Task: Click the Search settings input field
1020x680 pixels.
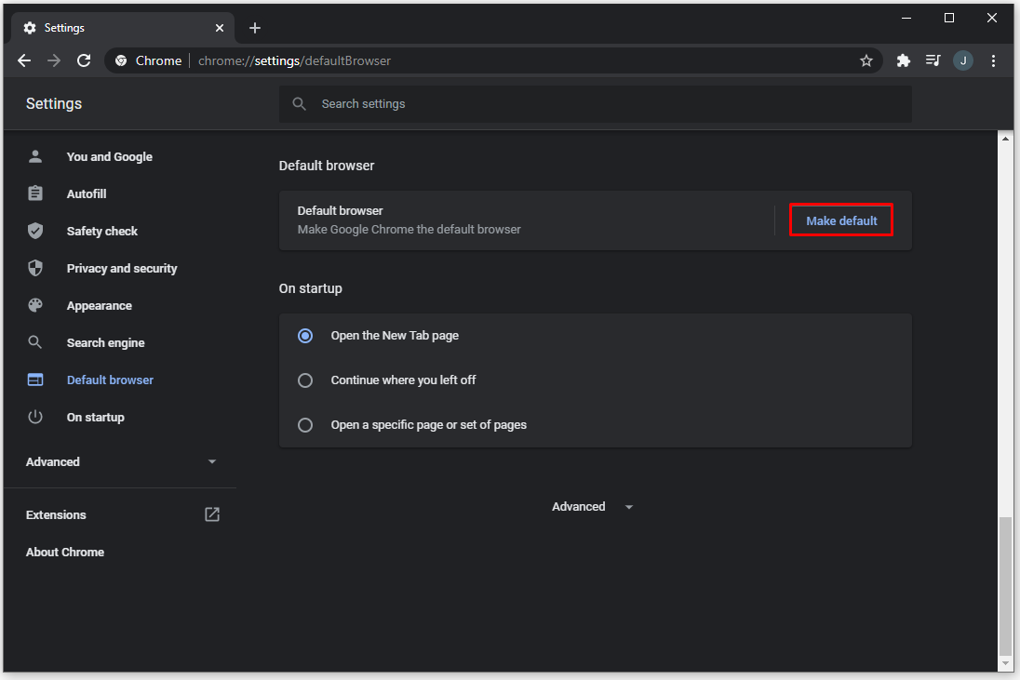Action: pyautogui.click(x=596, y=104)
